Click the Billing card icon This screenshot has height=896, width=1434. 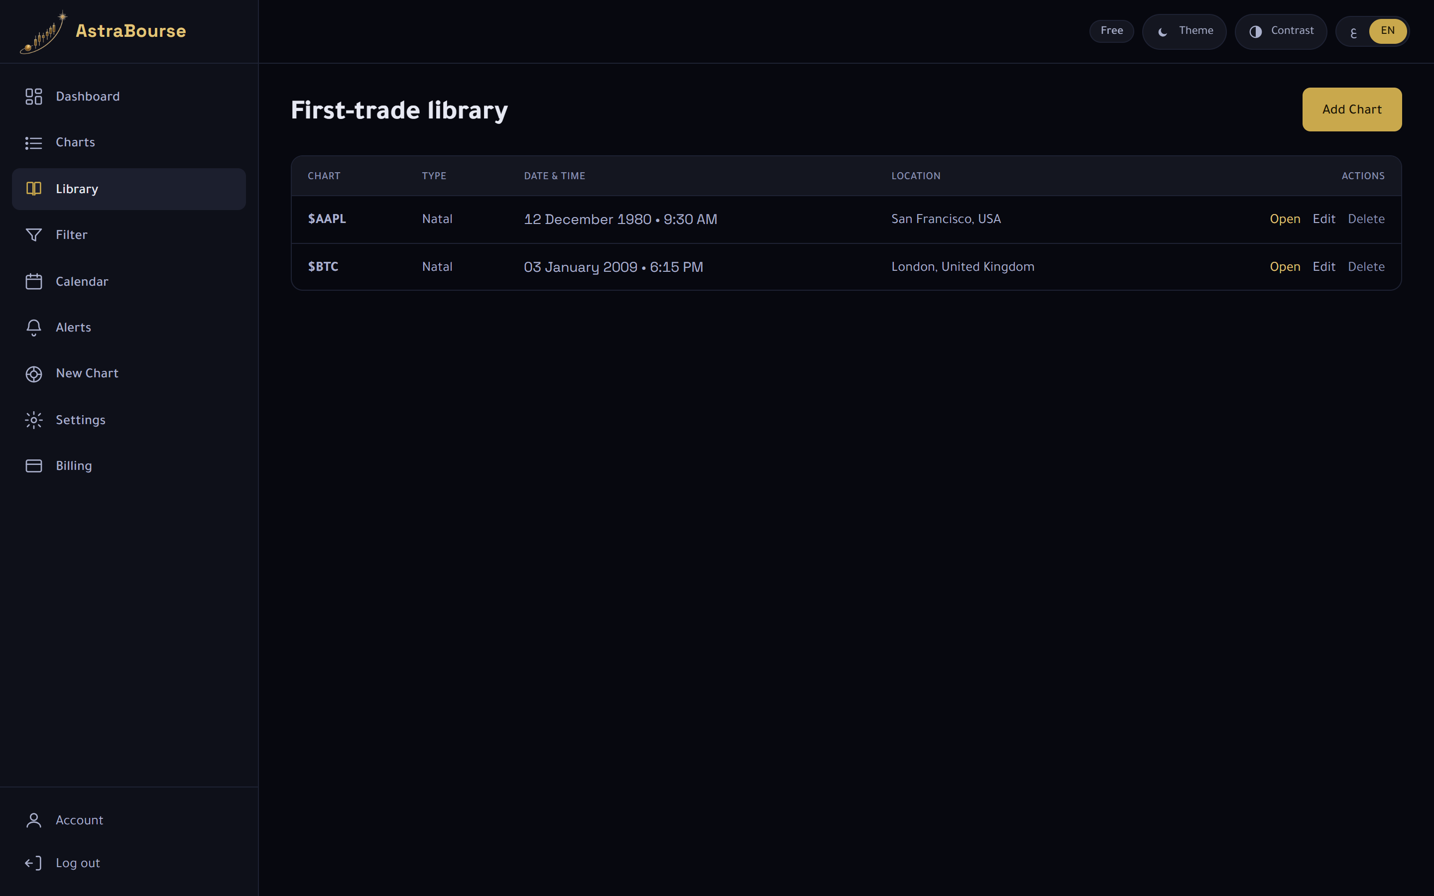coord(34,466)
